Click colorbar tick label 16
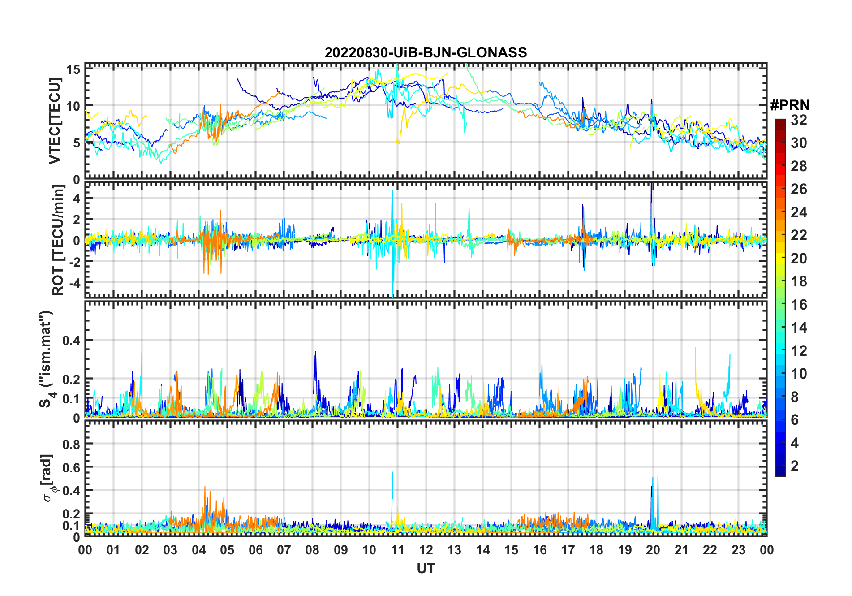Screen dimensions: 852x596 (799, 305)
